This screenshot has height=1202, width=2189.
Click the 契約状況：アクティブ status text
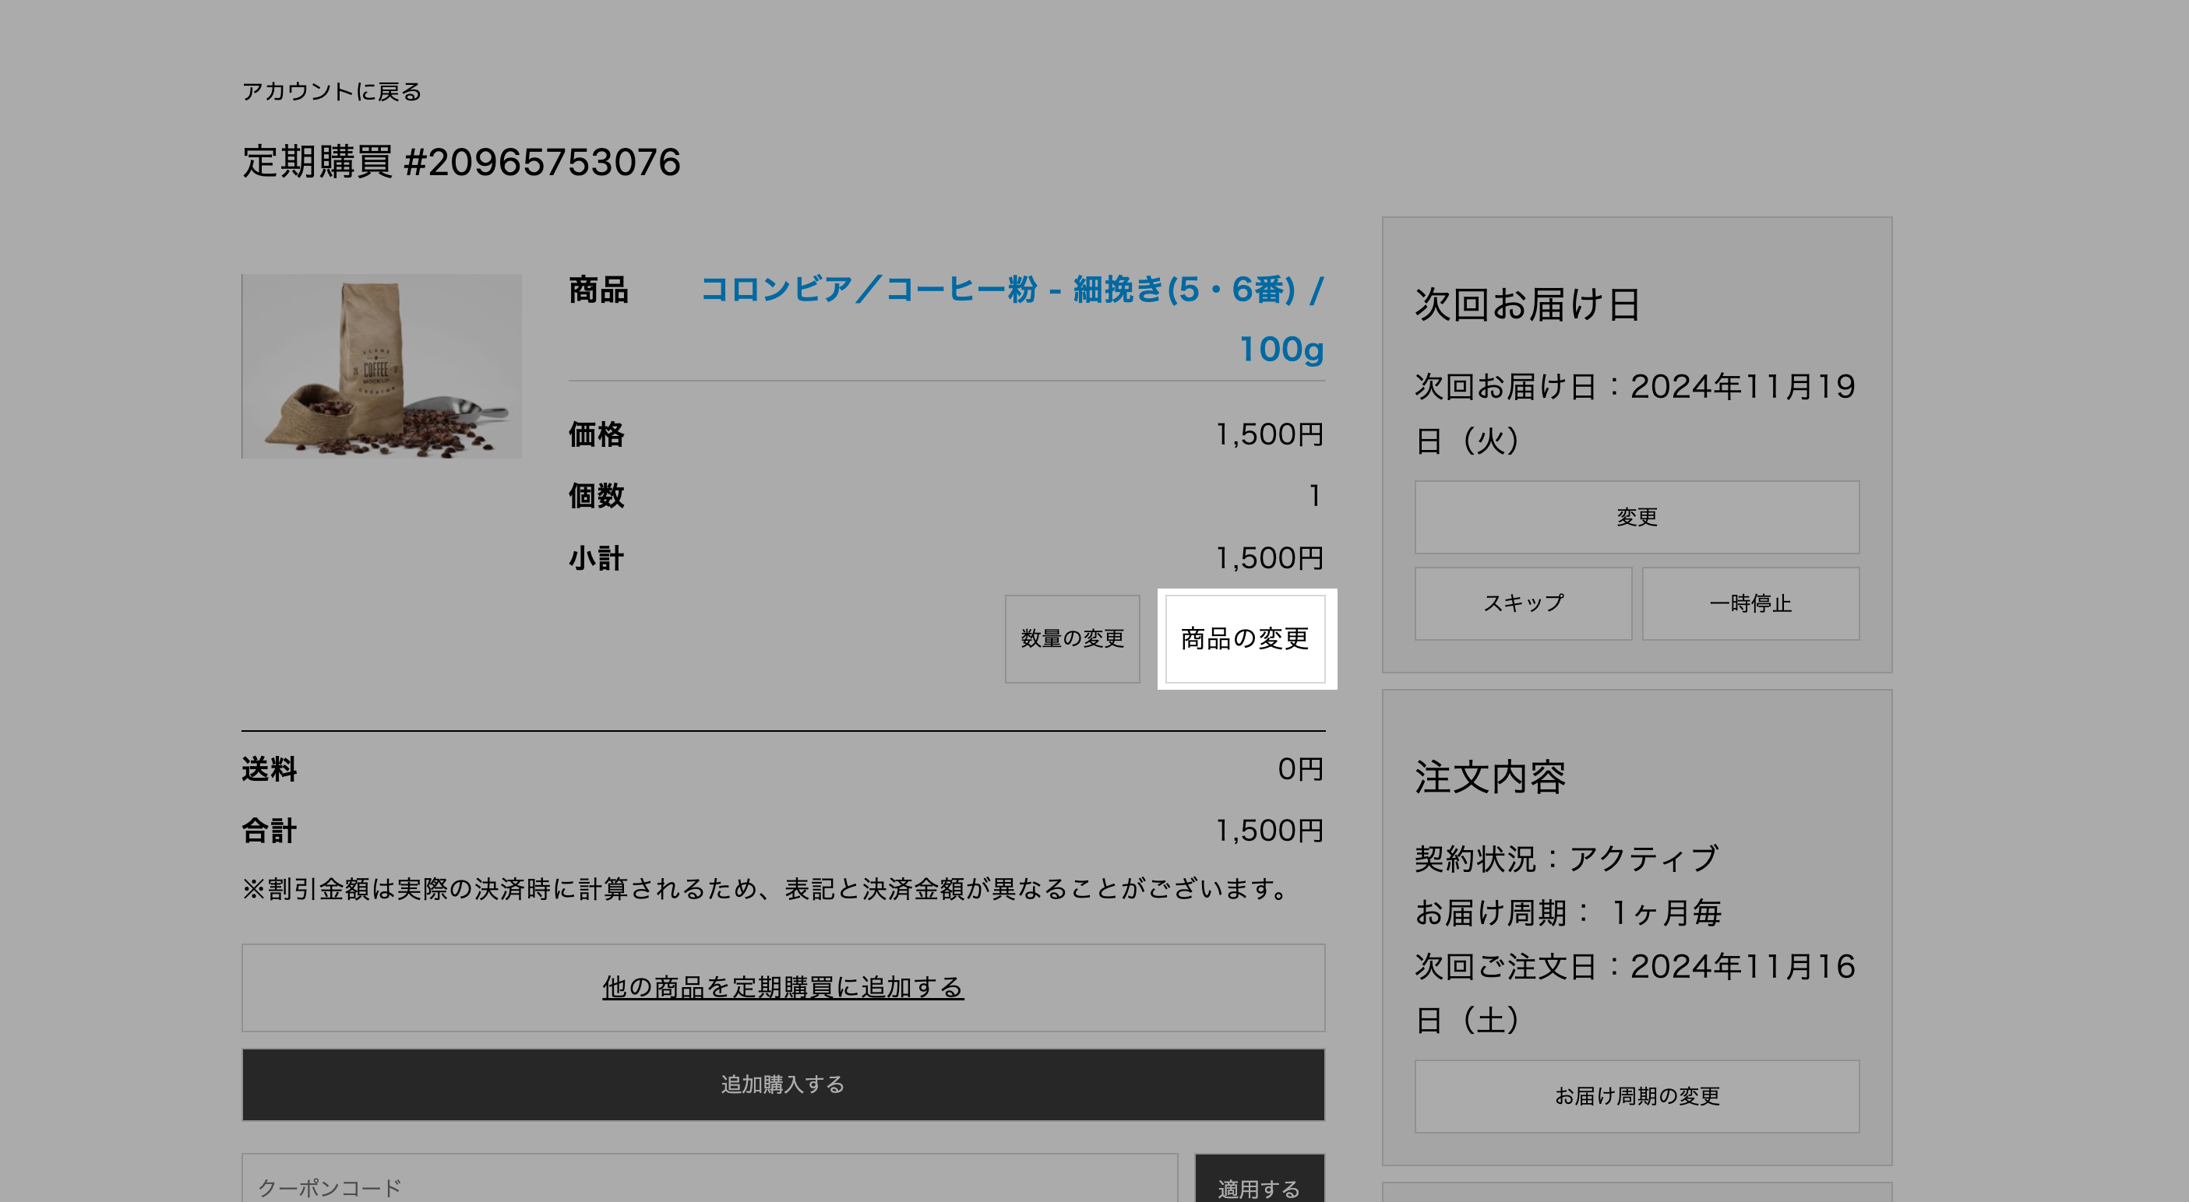tap(1566, 859)
